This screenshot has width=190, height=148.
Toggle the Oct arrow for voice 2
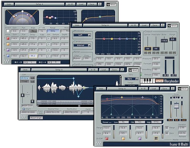click(48, 44)
